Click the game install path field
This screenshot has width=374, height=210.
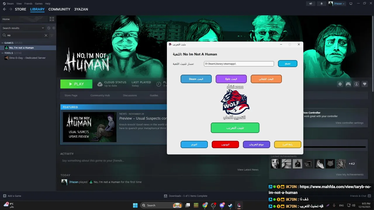[x=239, y=64]
